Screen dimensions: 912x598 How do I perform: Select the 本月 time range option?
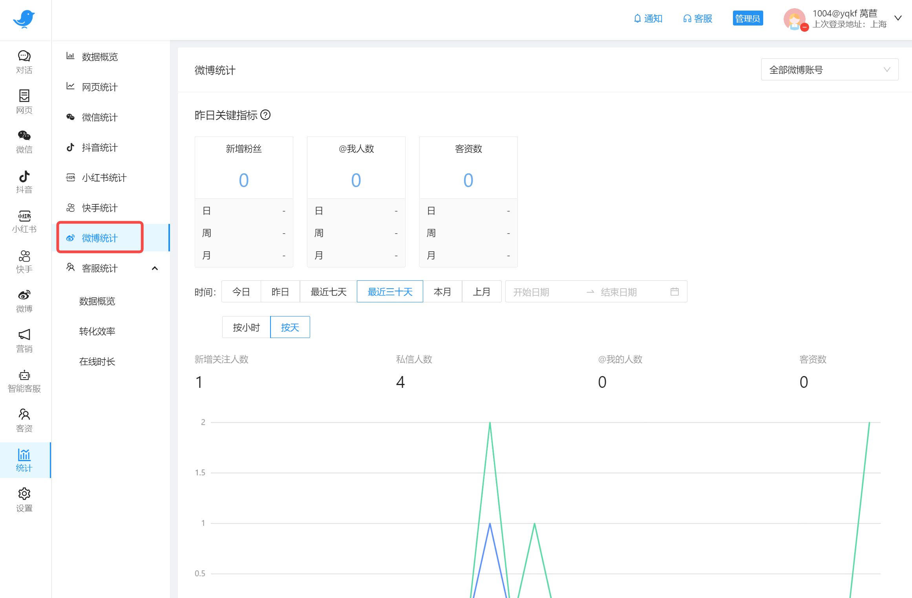point(443,291)
